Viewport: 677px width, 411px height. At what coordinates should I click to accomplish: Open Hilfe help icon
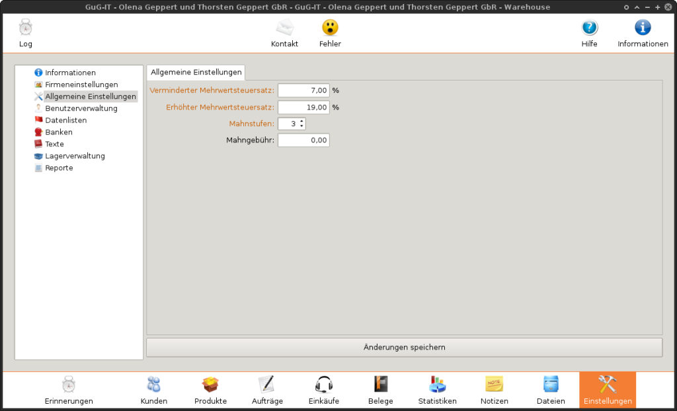pos(589,28)
